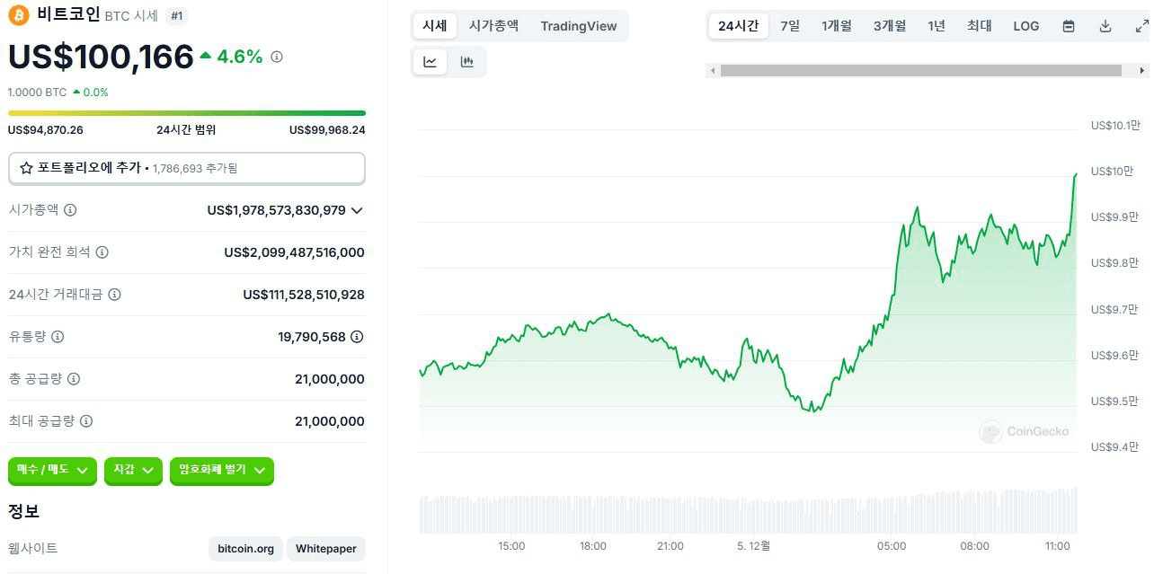This screenshot has width=1154, height=574.
Task: Click the info icon beside 4.6% change
Action: click(277, 57)
